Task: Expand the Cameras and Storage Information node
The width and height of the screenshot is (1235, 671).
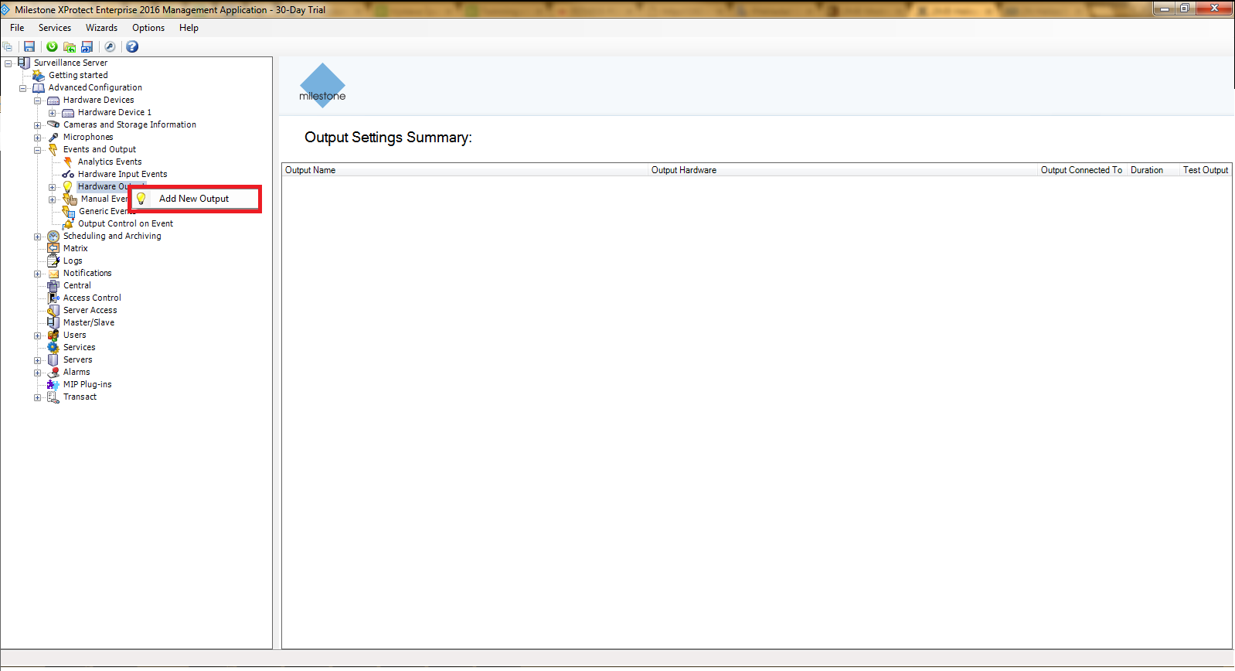Action: pyautogui.click(x=37, y=125)
